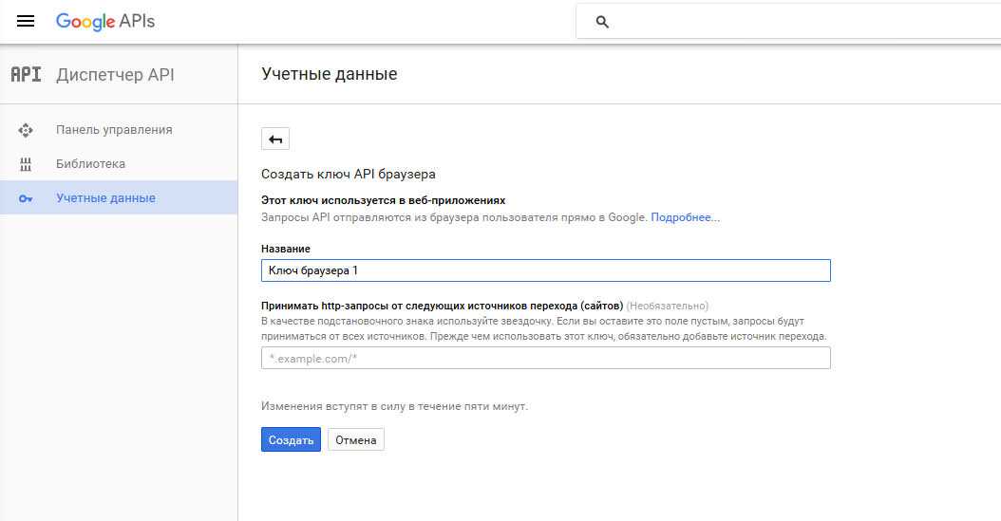Click the Учетные данные page heading
This screenshot has height=521, width=1001.
click(329, 74)
